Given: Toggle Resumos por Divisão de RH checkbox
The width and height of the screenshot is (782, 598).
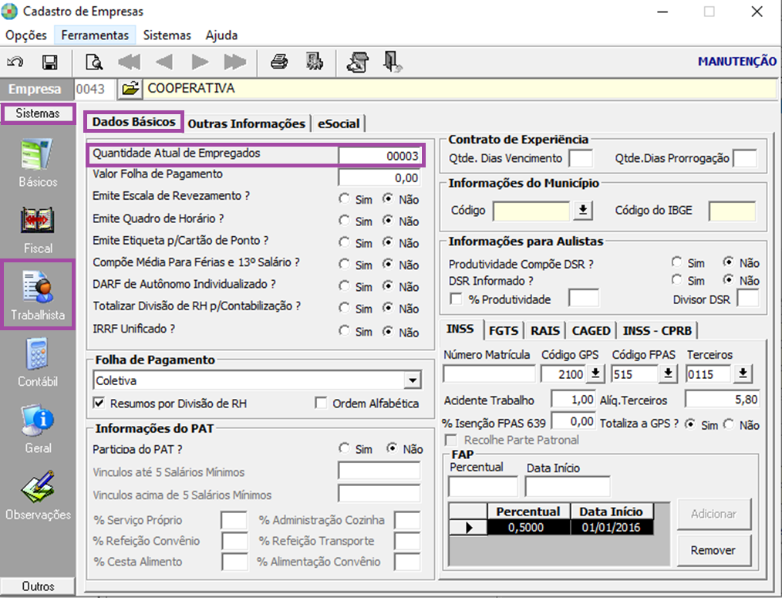Looking at the screenshot, I should pyautogui.click(x=99, y=403).
